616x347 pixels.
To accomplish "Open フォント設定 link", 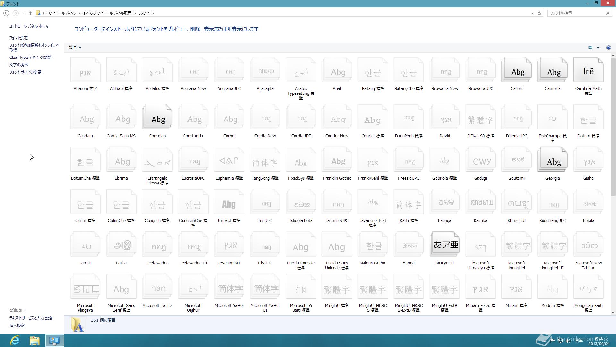I will coord(18,38).
